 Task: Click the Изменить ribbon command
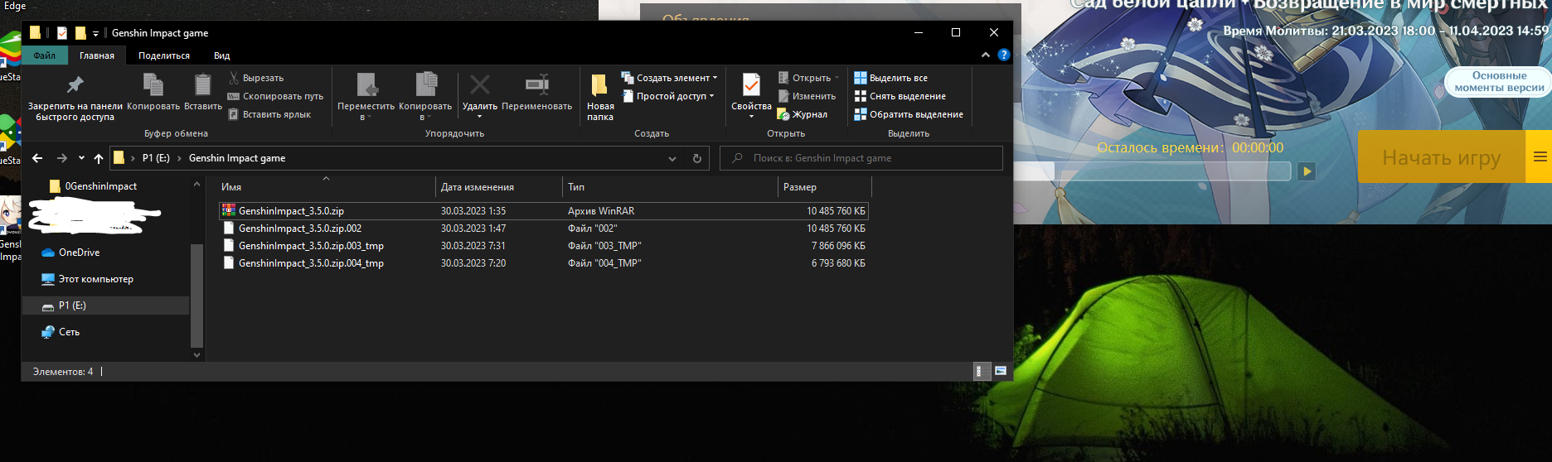click(x=807, y=96)
